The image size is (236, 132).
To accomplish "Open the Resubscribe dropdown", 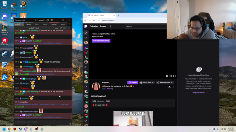I will click(x=165, y=82).
